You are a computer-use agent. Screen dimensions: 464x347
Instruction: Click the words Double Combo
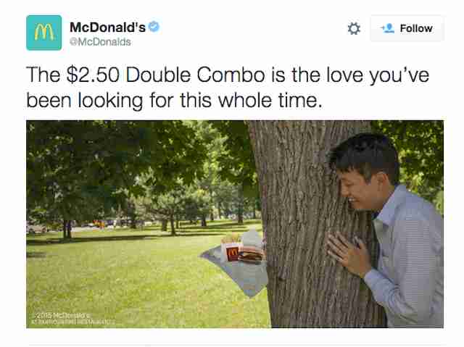[195, 75]
